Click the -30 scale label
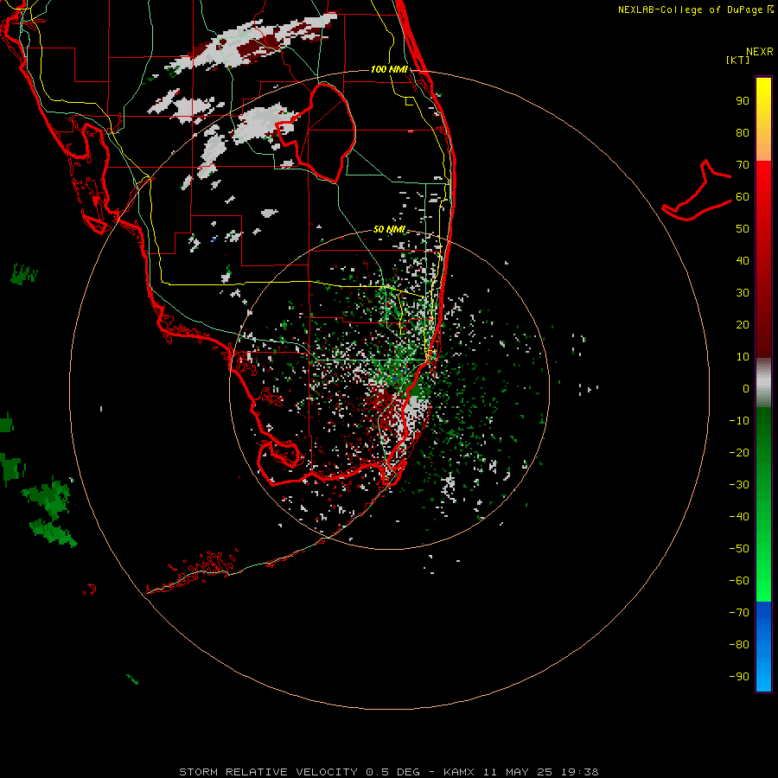The image size is (778, 778). click(x=739, y=485)
